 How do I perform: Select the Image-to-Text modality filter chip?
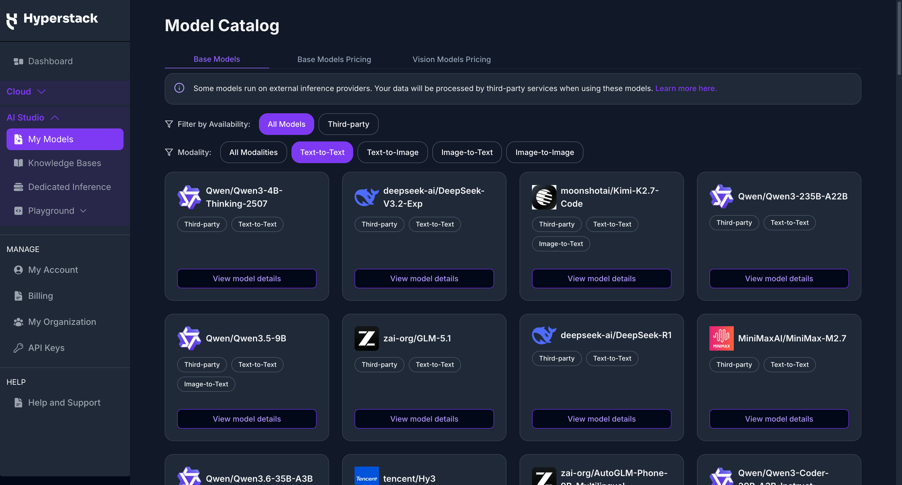(467, 152)
